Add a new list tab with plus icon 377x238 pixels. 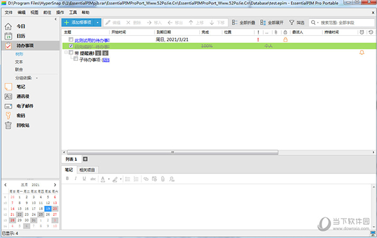tap(85, 159)
